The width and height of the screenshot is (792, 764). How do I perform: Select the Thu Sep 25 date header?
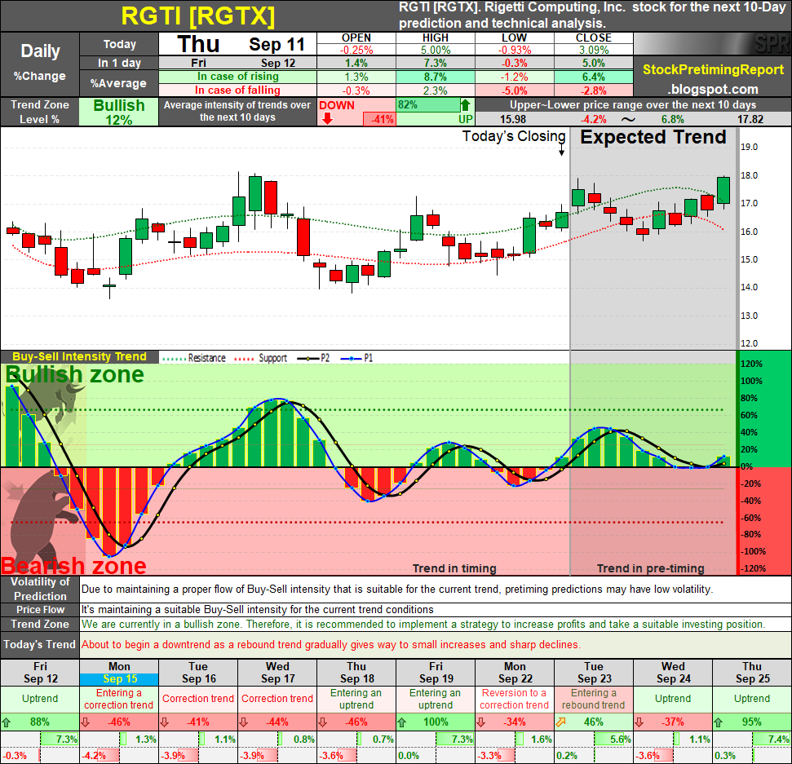coord(752,673)
